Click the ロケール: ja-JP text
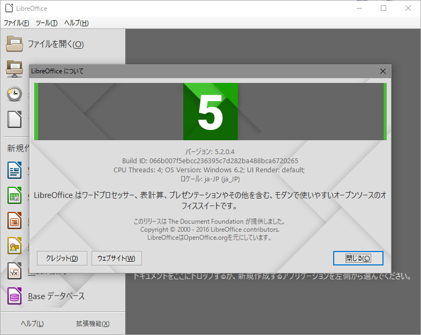This screenshot has width=421, height=335. tap(210, 179)
